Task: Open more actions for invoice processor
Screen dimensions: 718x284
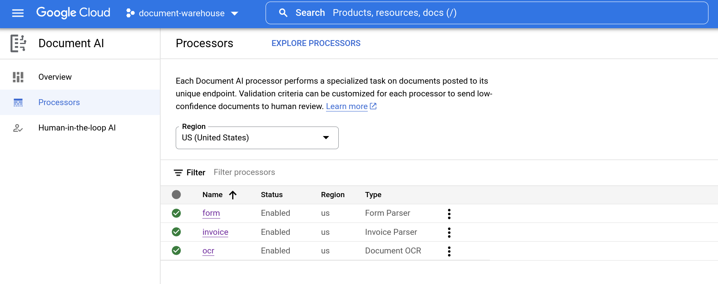Action: click(x=449, y=232)
